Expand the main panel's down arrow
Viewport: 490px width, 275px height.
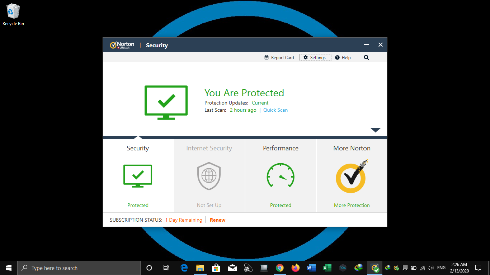tap(375, 130)
